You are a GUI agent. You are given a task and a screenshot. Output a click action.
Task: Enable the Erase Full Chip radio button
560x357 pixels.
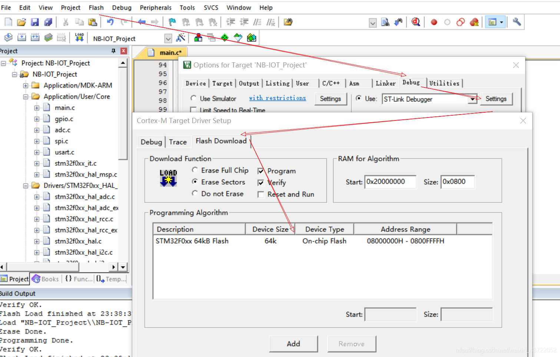tap(195, 170)
